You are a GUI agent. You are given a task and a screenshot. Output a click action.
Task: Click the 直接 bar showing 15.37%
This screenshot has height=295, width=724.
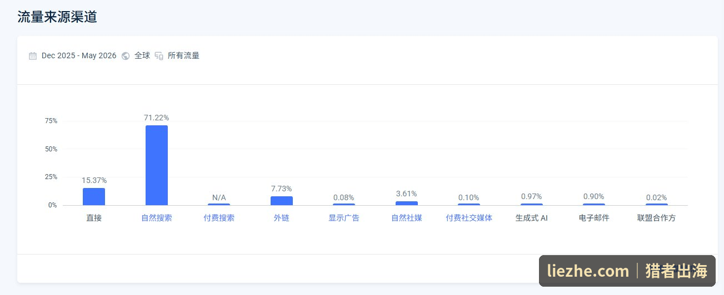94,196
